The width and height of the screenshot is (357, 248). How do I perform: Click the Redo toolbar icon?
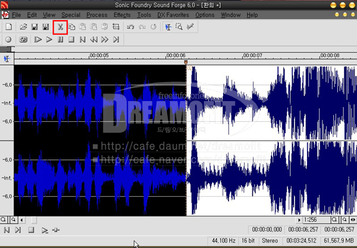tap(142, 27)
